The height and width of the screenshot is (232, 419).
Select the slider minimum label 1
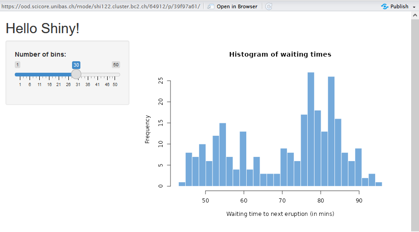point(18,65)
